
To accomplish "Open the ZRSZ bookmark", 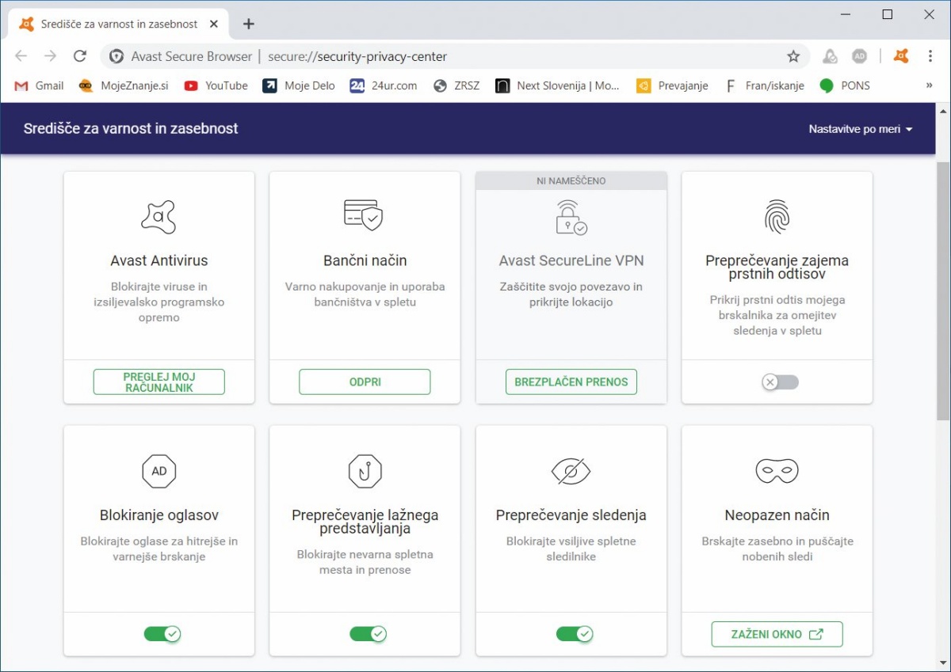I will point(456,85).
